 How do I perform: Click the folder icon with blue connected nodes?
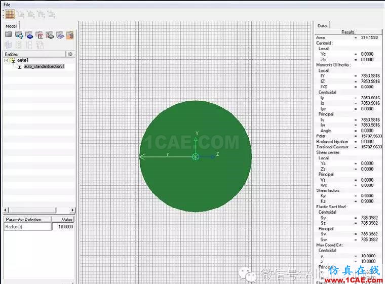19,35
